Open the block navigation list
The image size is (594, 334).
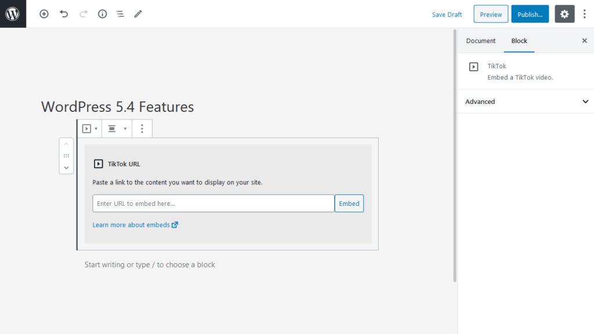pos(120,14)
